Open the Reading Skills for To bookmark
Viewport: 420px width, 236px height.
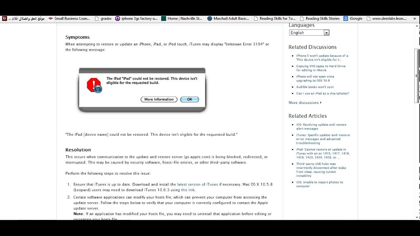coord(275,19)
